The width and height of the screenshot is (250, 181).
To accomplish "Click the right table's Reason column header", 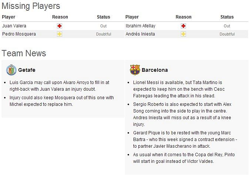I will (x=183, y=17).
